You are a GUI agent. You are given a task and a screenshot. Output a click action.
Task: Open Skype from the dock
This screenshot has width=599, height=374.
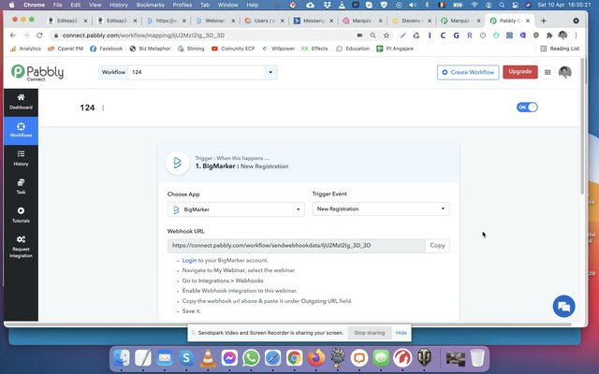186,358
